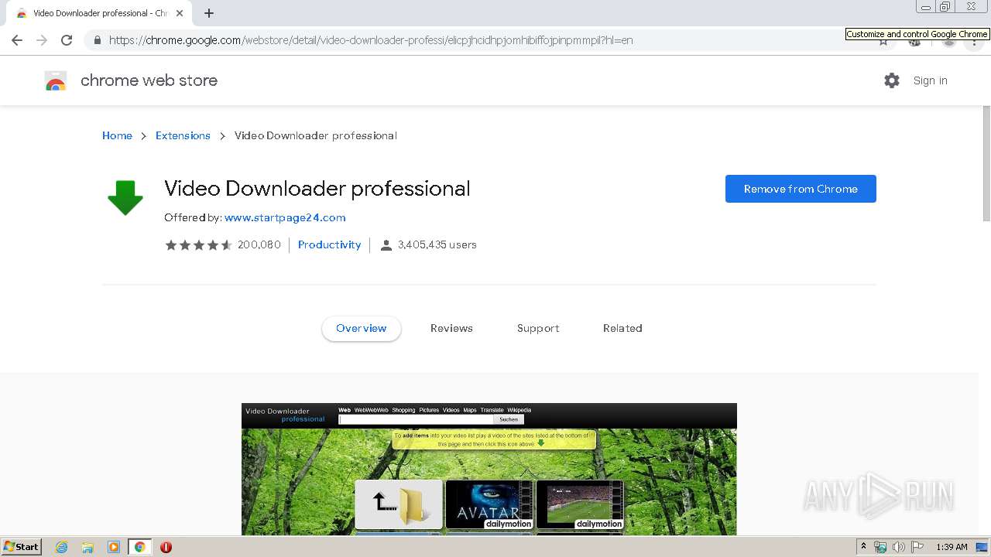Open the Productivity category link
991x557 pixels.
330,245
